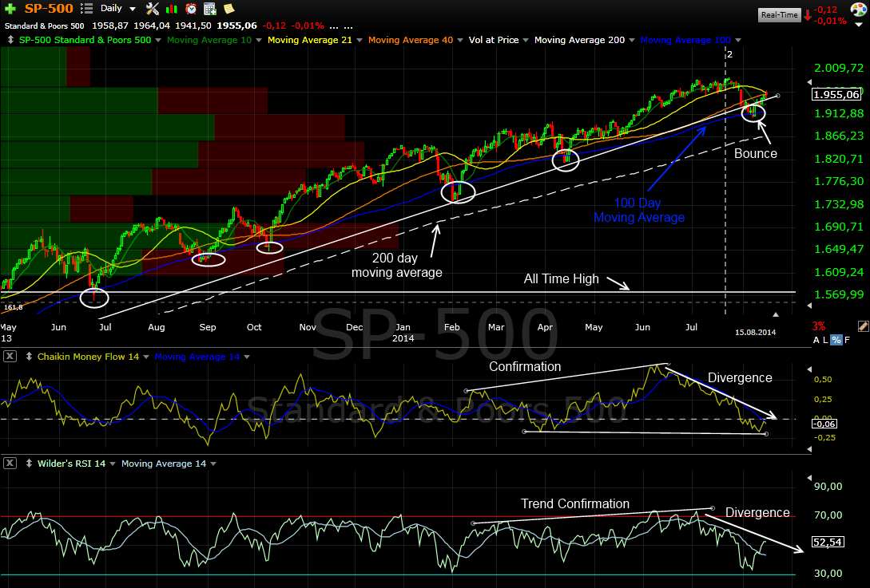The image size is (870, 588).
Task: Toggle the % percent scale mode
Action: click(x=836, y=340)
